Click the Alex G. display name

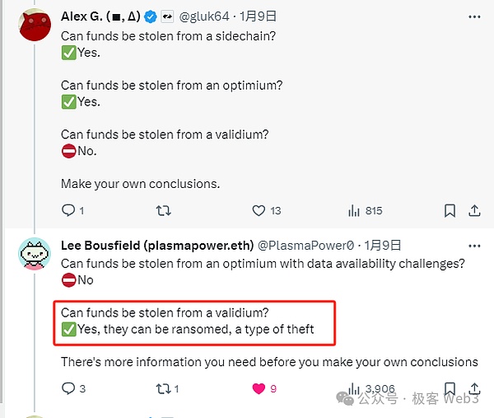pos(100,16)
